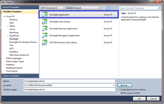Viewport: 164px width, 104px height.
Task: Click the Silverlight Application template icon
Action: pyautogui.click(x=44, y=15)
